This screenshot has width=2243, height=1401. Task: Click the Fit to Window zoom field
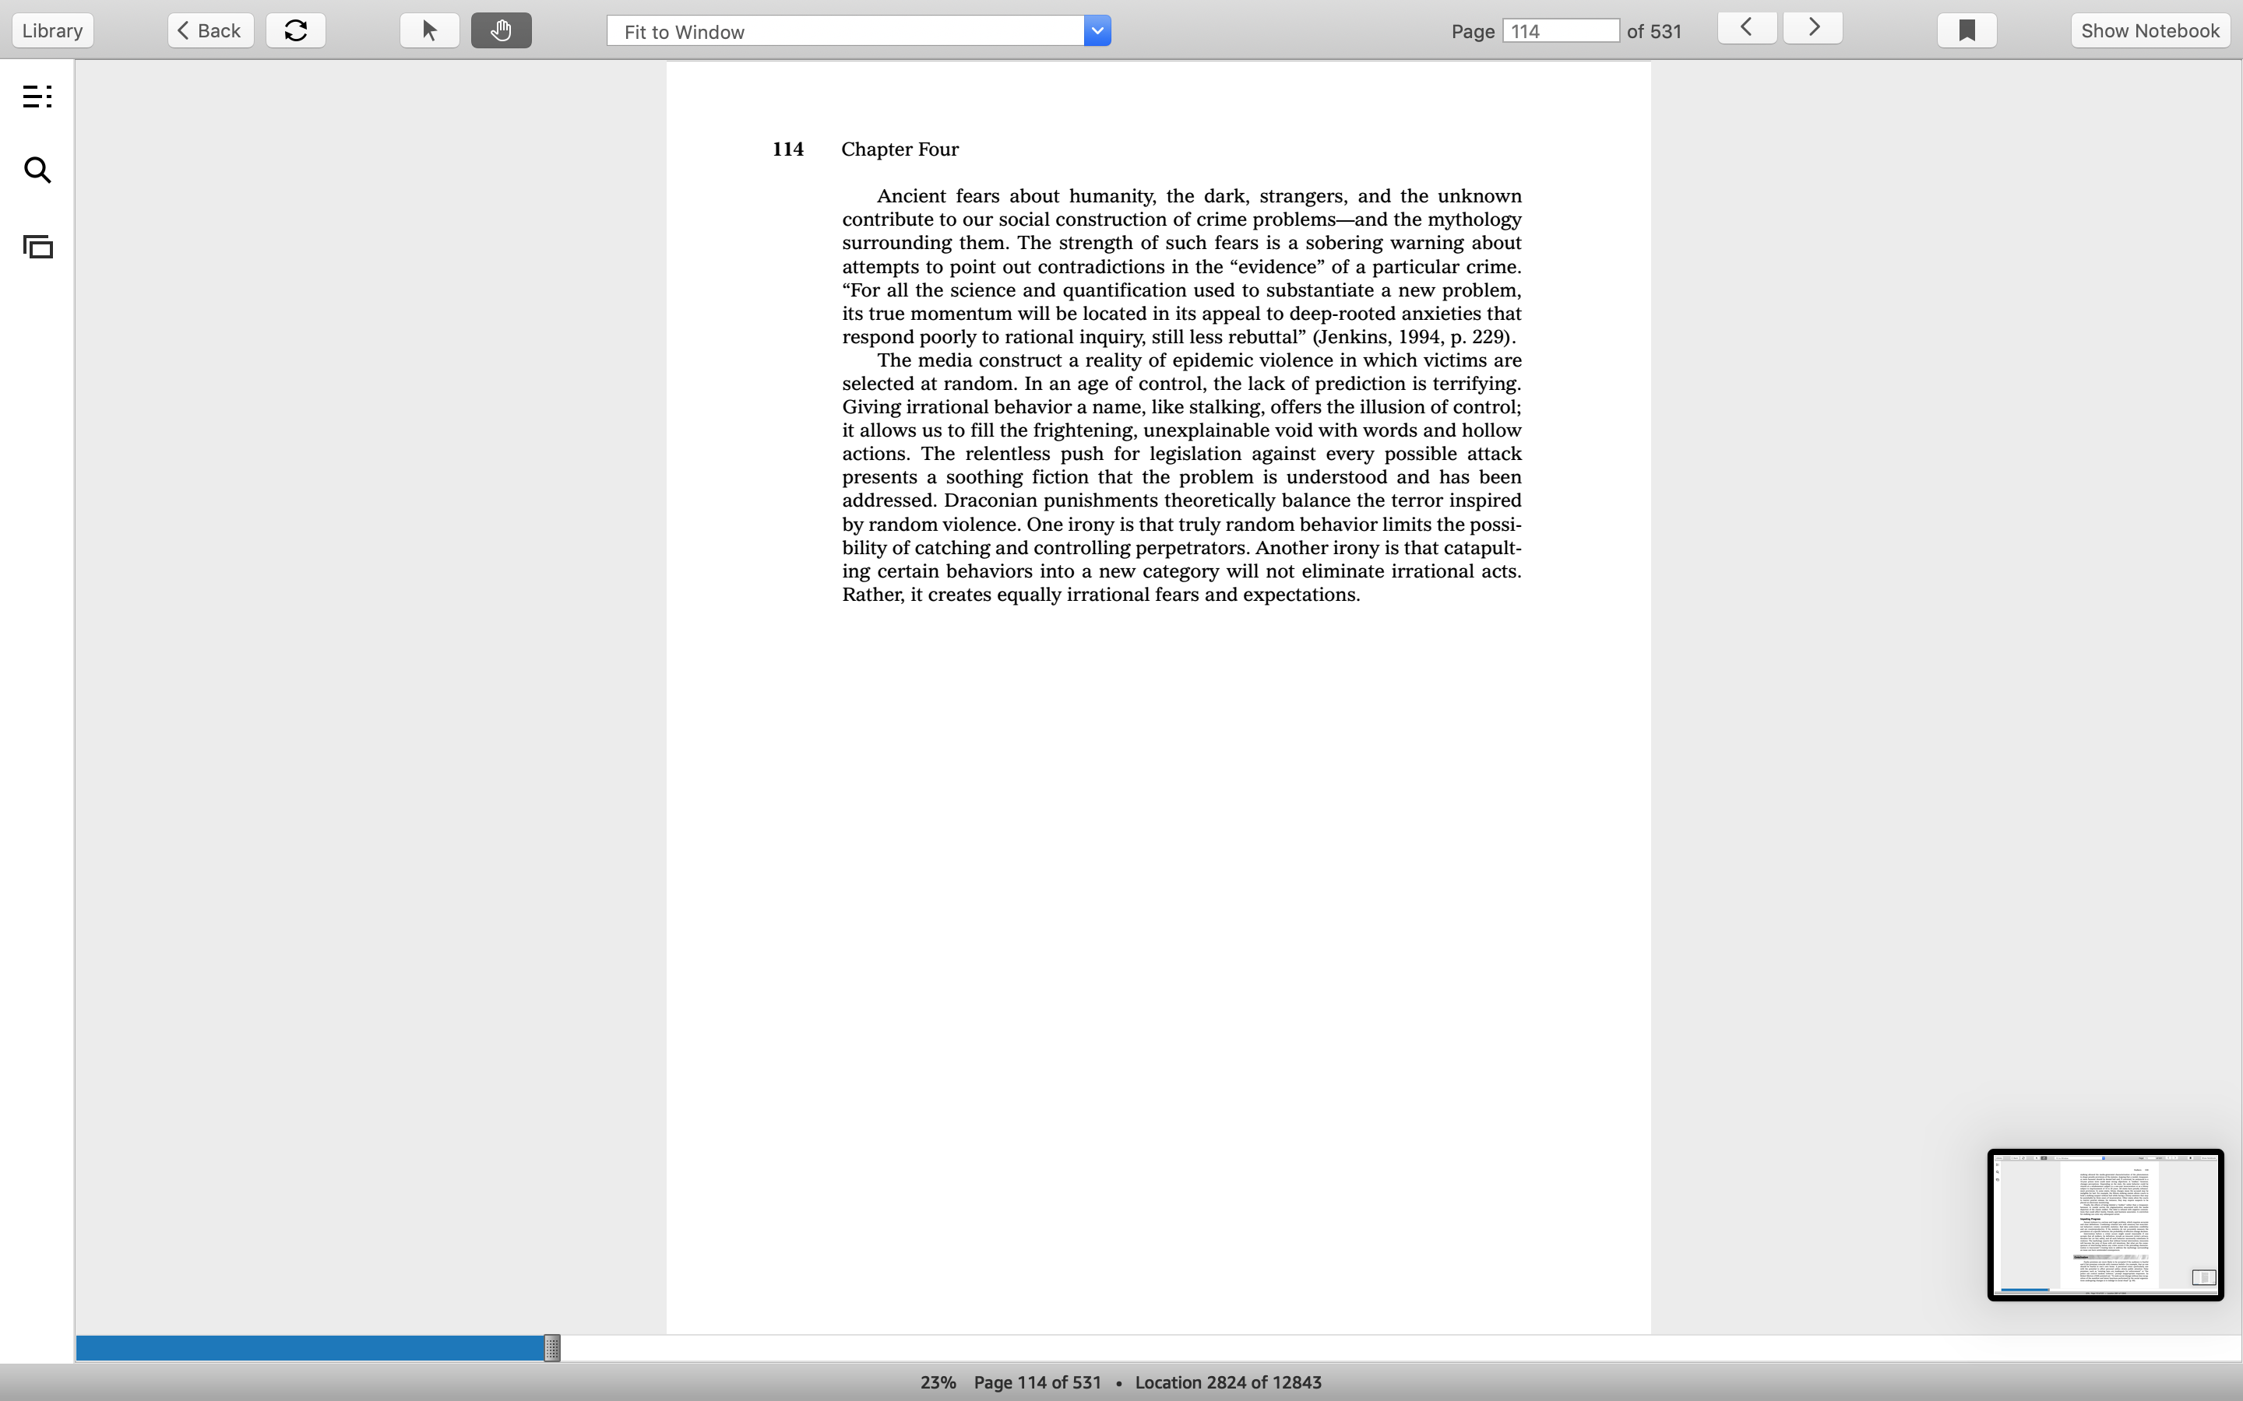[x=845, y=30]
